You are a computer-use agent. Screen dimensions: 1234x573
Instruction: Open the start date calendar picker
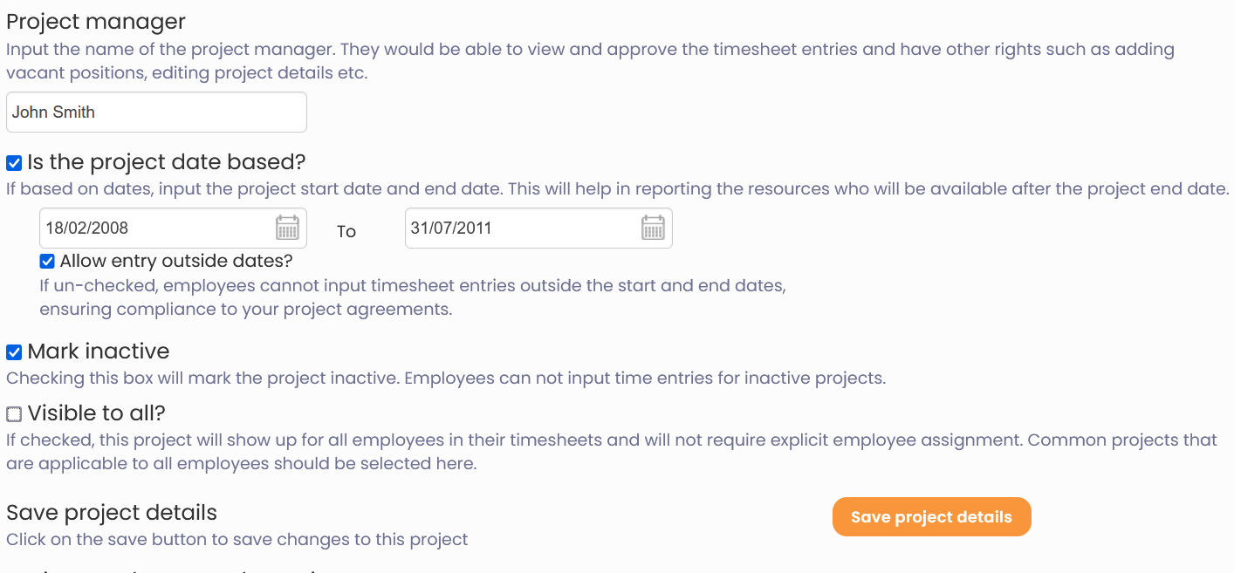pos(287,229)
